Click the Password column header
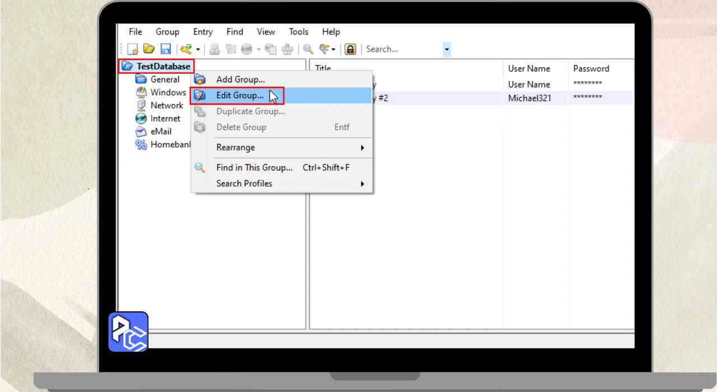 (x=591, y=68)
